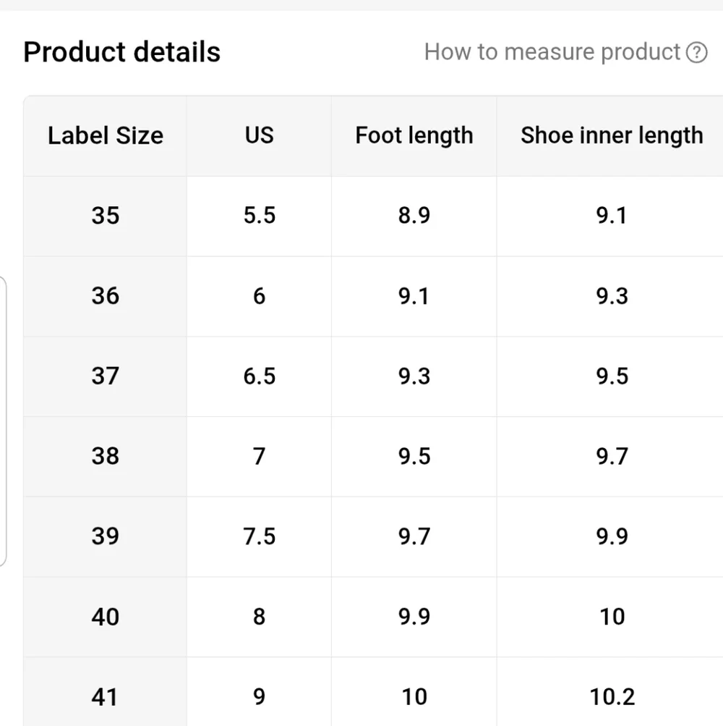Click shoe inner length 10.2 cell
Image resolution: width=723 pixels, height=726 pixels.
coord(612,696)
